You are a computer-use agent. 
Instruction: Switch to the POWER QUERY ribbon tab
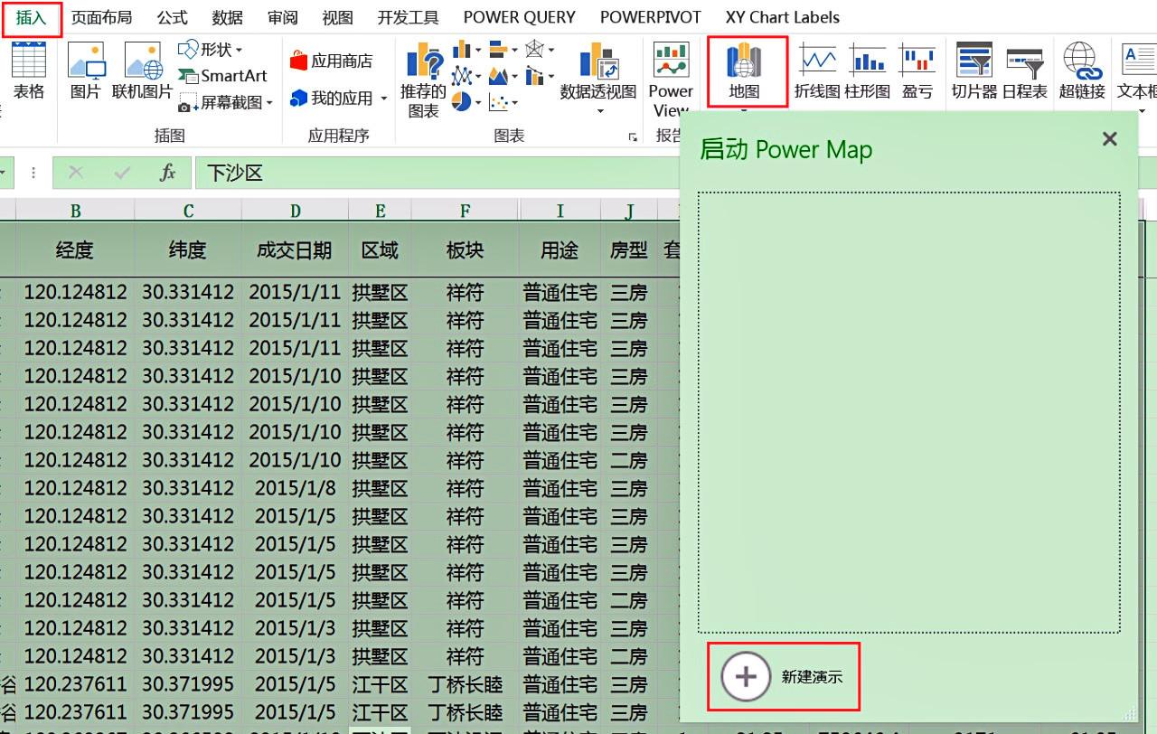pos(519,16)
